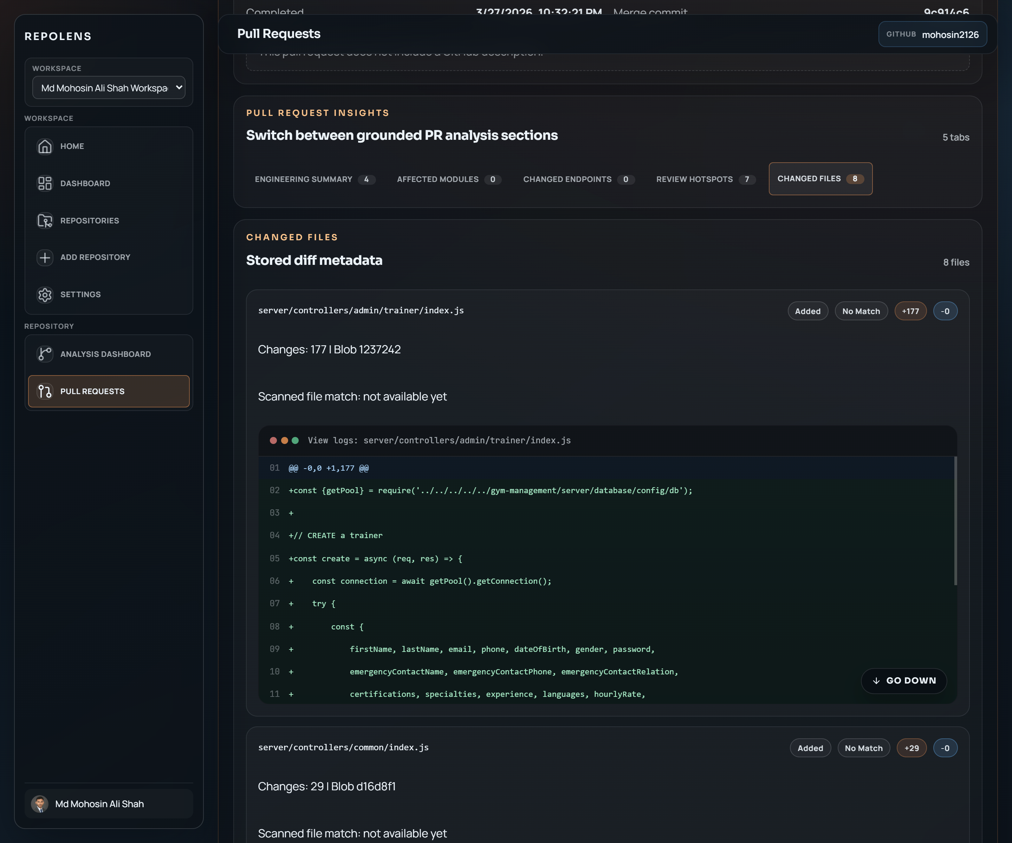Open the GitHub mohosin2126 account link

tap(933, 34)
